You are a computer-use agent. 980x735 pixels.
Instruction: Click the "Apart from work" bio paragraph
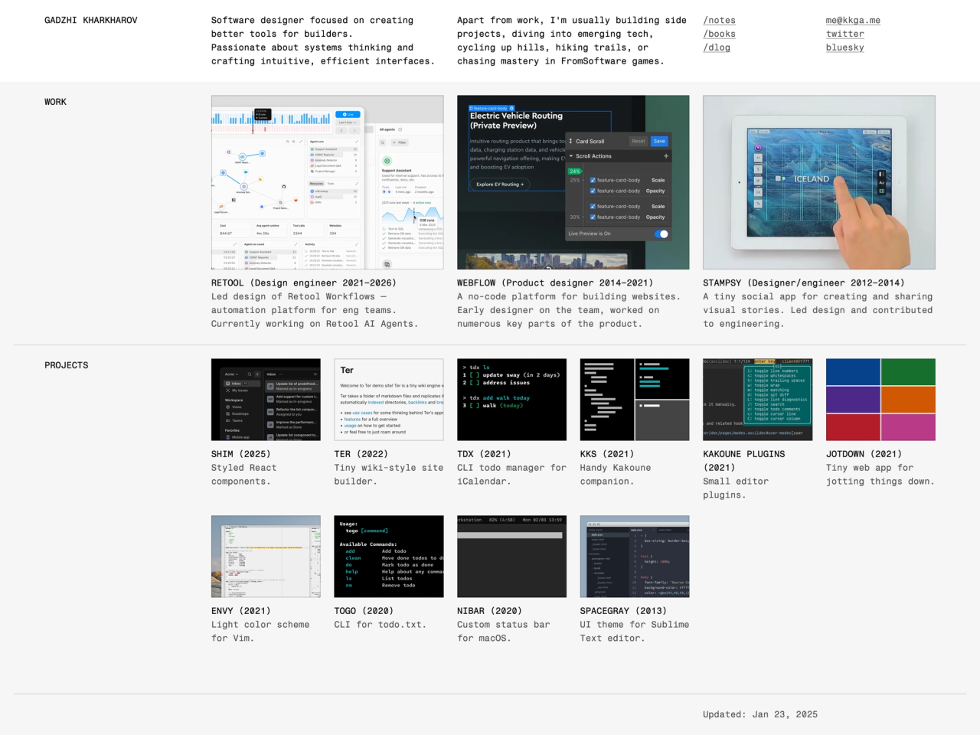point(572,41)
